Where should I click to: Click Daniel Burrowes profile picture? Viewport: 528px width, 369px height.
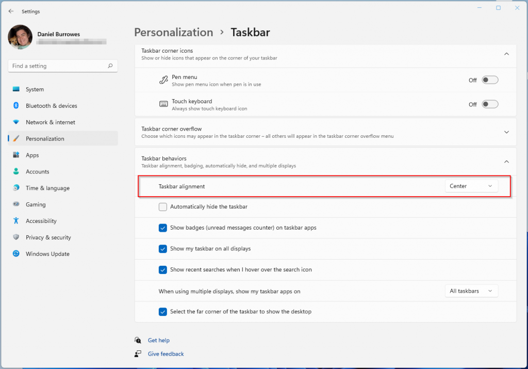click(20, 37)
